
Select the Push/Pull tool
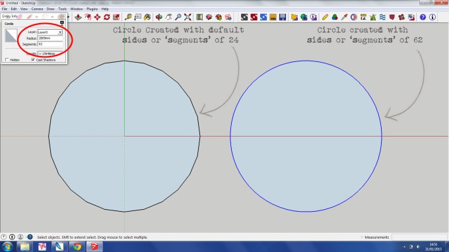(x=78, y=17)
